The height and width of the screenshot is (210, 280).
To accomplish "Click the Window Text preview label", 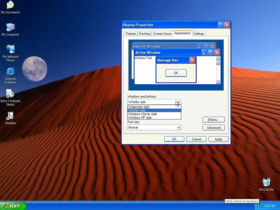I will 143,58.
